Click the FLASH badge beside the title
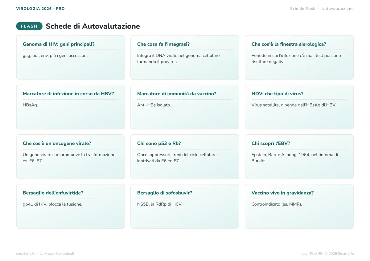The image size is (370, 261). tap(29, 26)
